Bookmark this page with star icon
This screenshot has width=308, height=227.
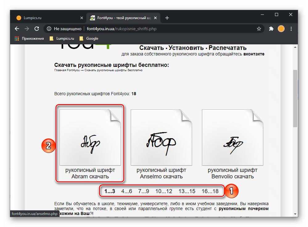coord(259,29)
